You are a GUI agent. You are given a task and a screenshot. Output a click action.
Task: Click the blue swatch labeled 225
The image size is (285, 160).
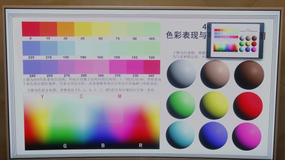pyautogui.click(x=31, y=48)
